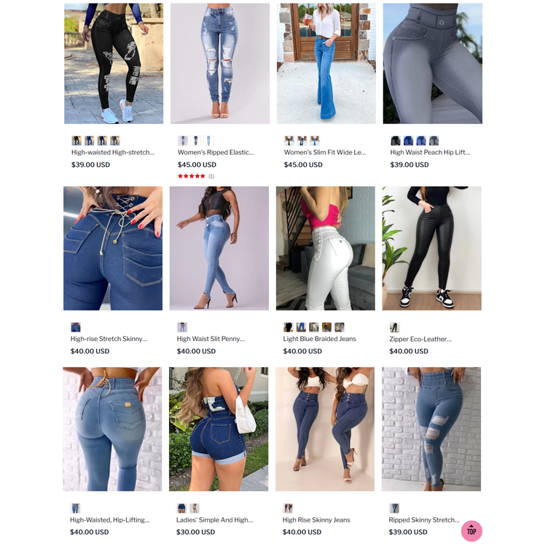Open the flared wide-leg jeans product photo
545x545 pixels.
point(326,63)
